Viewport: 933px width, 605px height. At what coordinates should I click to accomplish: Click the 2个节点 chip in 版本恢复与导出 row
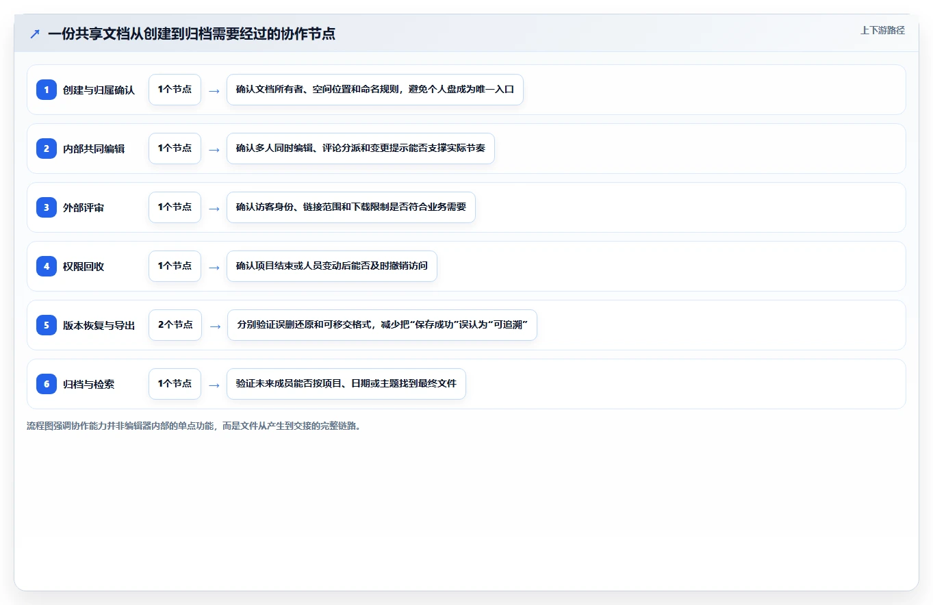(175, 325)
